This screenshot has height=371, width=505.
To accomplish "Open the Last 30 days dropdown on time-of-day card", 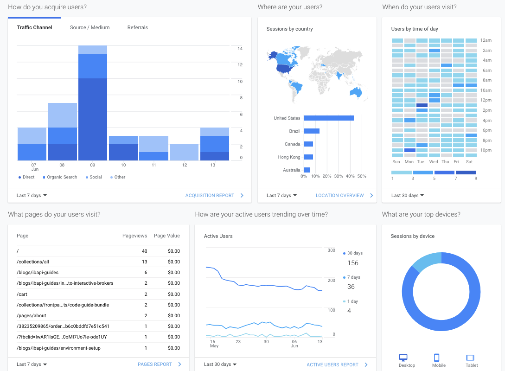I will click(407, 195).
